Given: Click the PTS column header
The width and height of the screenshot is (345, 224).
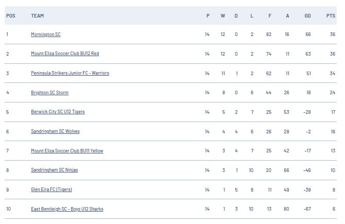Looking at the screenshot, I should (x=331, y=16).
